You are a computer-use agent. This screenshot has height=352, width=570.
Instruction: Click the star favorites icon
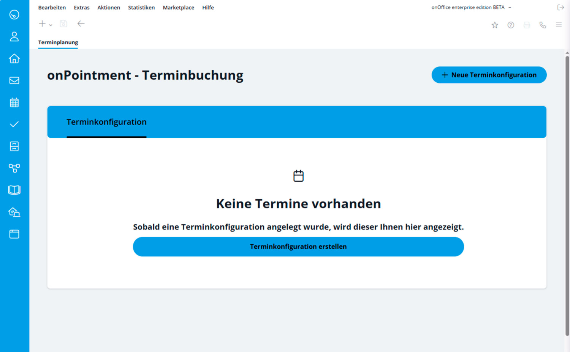(x=494, y=25)
